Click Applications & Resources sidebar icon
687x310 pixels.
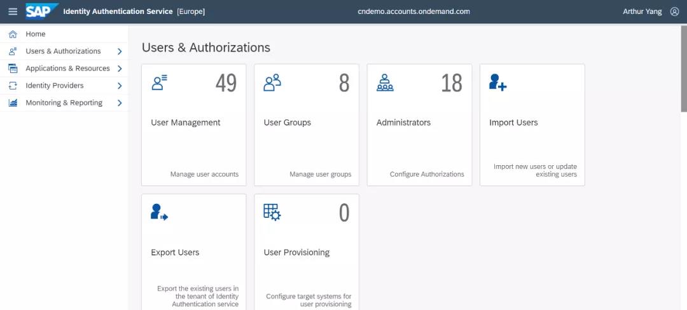(13, 68)
